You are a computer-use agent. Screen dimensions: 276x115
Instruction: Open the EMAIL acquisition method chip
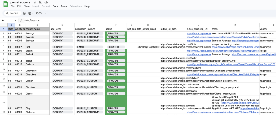point(89,47)
